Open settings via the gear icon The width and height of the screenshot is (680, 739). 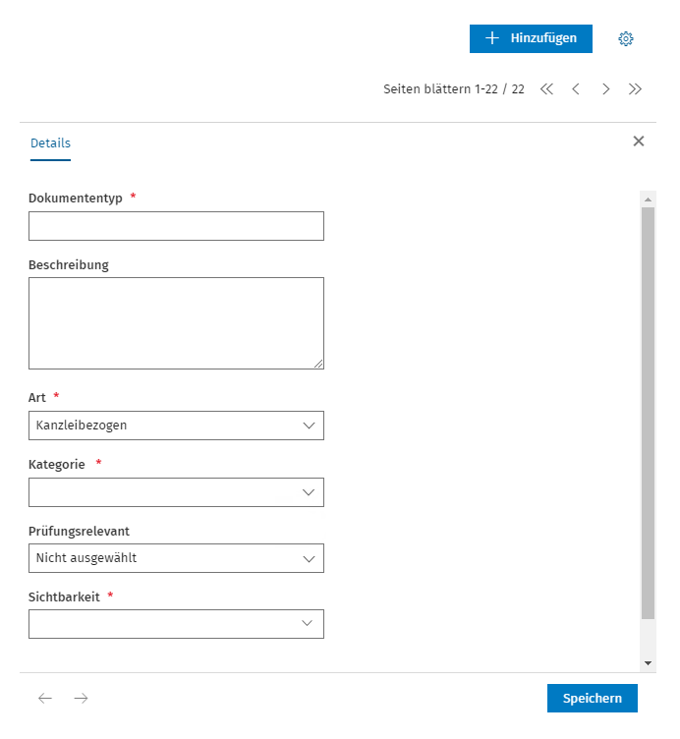[x=625, y=38]
